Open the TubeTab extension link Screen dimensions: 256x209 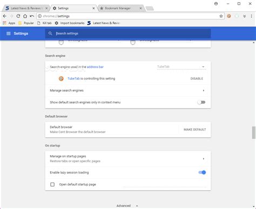73,79
